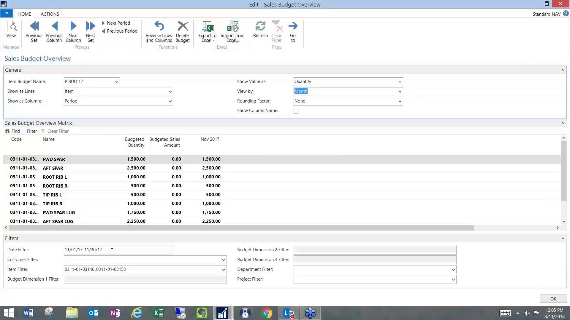
Task: Select Next Period in the Process group
Action: pos(118,23)
